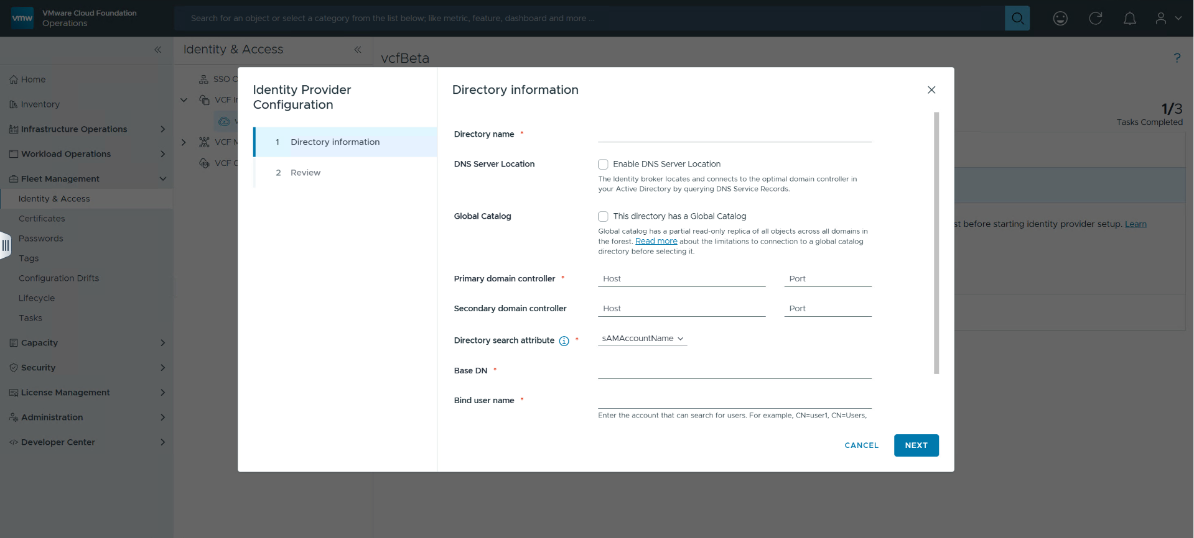The image size is (1194, 538).
Task: Expand Infrastructure Operations menu
Action: tap(163, 129)
